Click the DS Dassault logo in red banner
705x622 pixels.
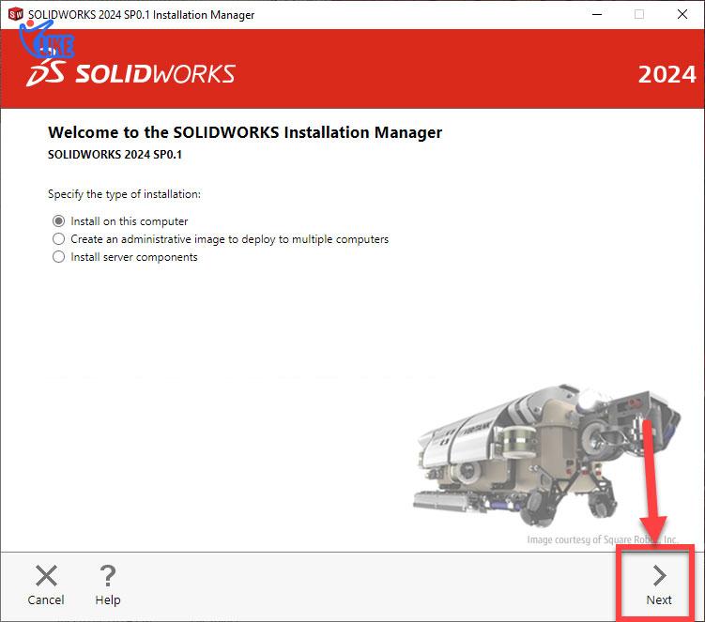point(46,73)
